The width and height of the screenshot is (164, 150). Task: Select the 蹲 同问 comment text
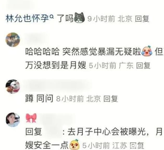[39, 99]
